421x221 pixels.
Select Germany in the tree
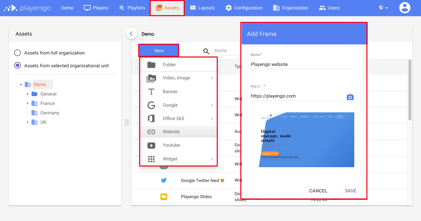50,113
